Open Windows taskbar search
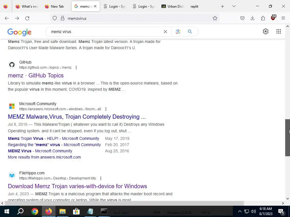 [20, 211]
